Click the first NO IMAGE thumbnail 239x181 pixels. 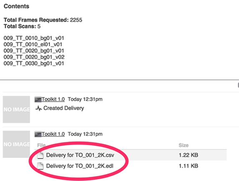pos(16,109)
